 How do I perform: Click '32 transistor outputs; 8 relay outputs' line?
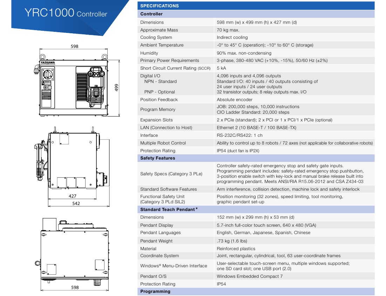coord(262,92)
